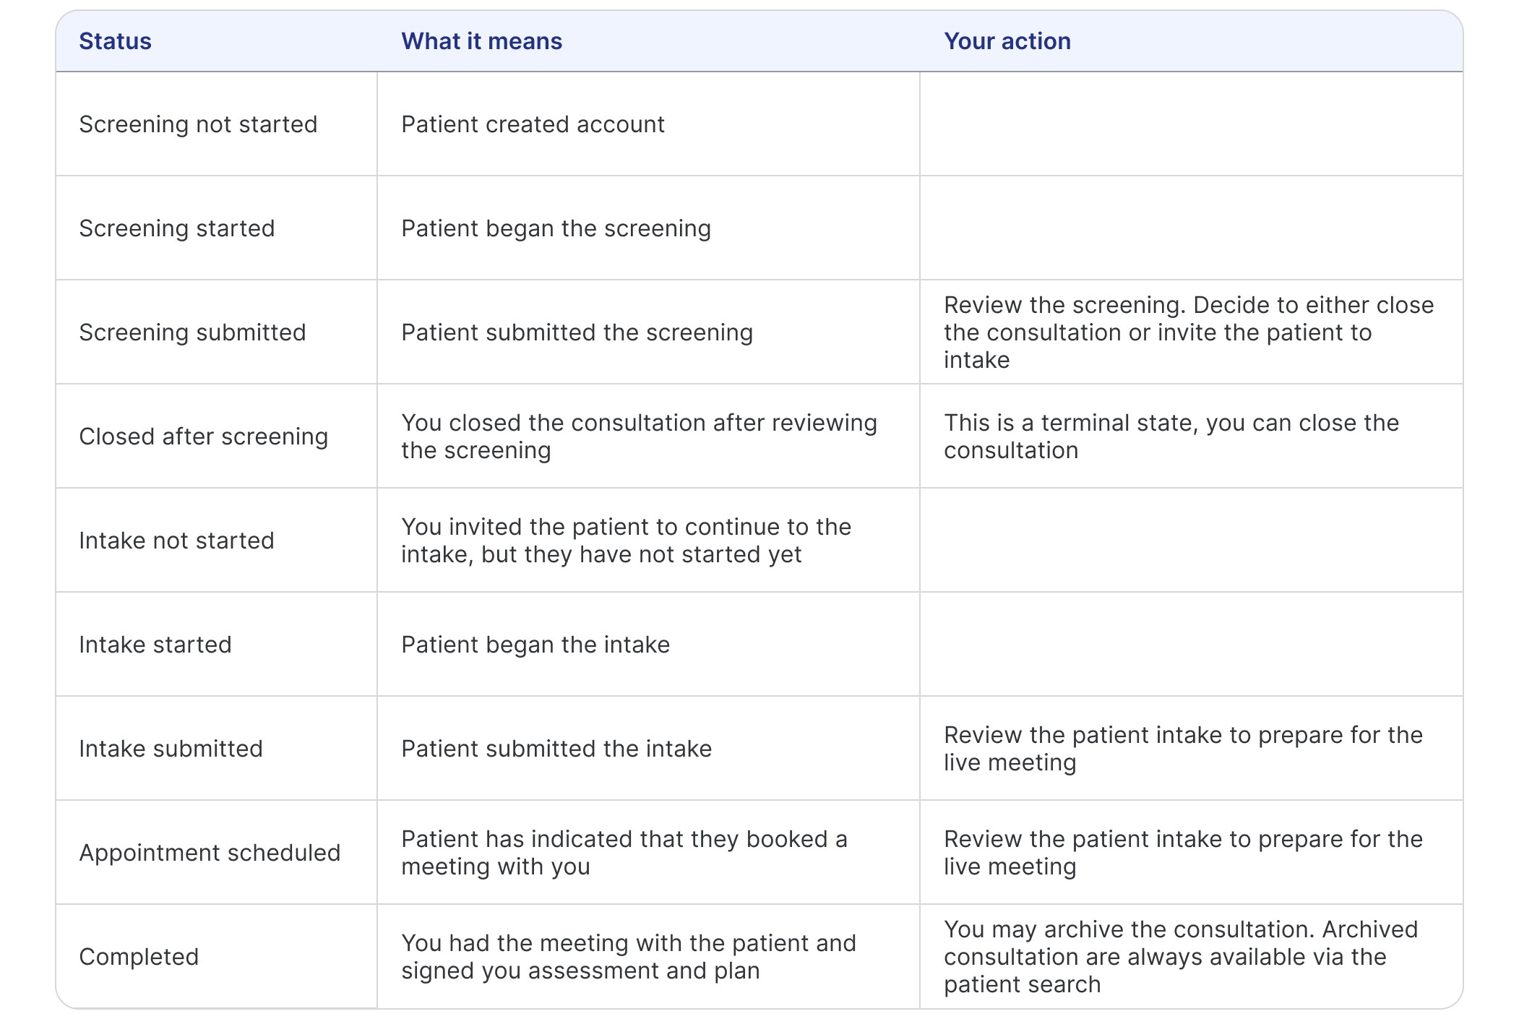The width and height of the screenshot is (1519, 1019).
Task: Select the Appointment scheduled status cell
Action: (210, 853)
